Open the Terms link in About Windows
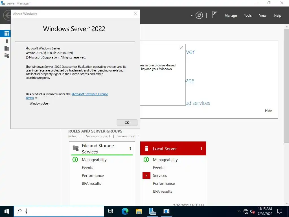The width and height of the screenshot is (289, 217). (x=30, y=98)
